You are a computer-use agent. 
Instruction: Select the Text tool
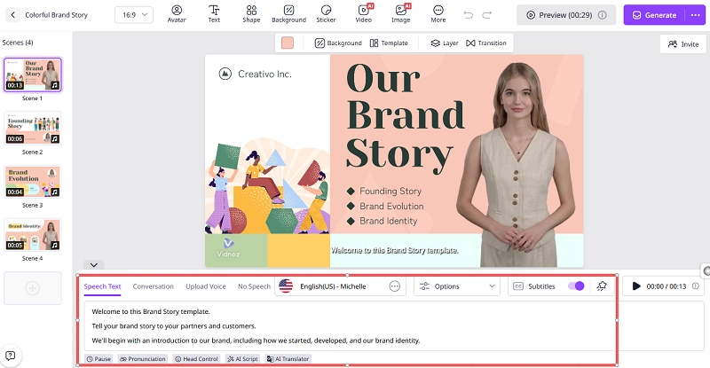pos(214,14)
